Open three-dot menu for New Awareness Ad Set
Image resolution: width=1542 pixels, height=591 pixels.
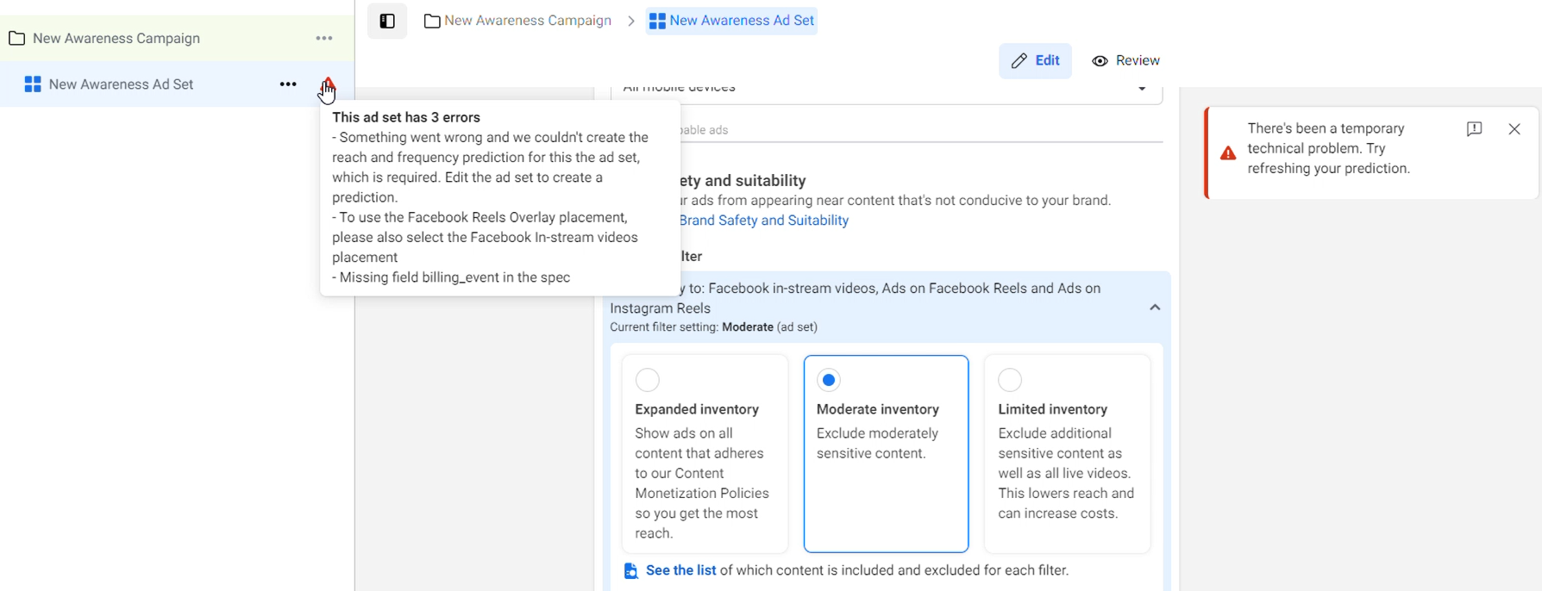point(288,84)
